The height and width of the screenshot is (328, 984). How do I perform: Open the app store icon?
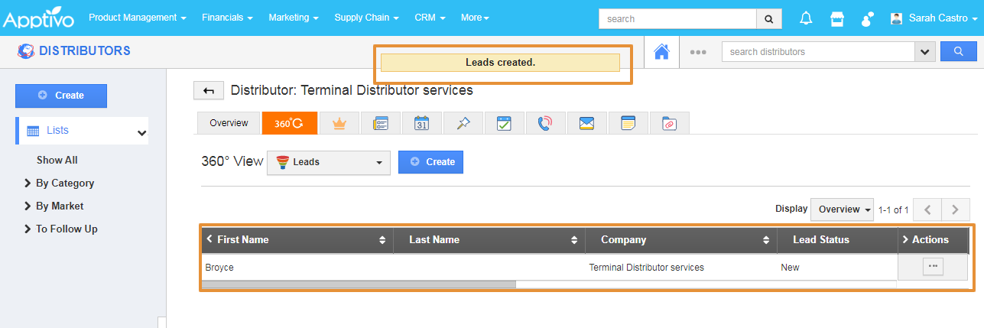[837, 18]
